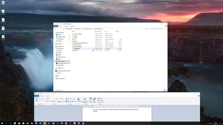Click the Center alignment icon in WordPad

pos(68,101)
